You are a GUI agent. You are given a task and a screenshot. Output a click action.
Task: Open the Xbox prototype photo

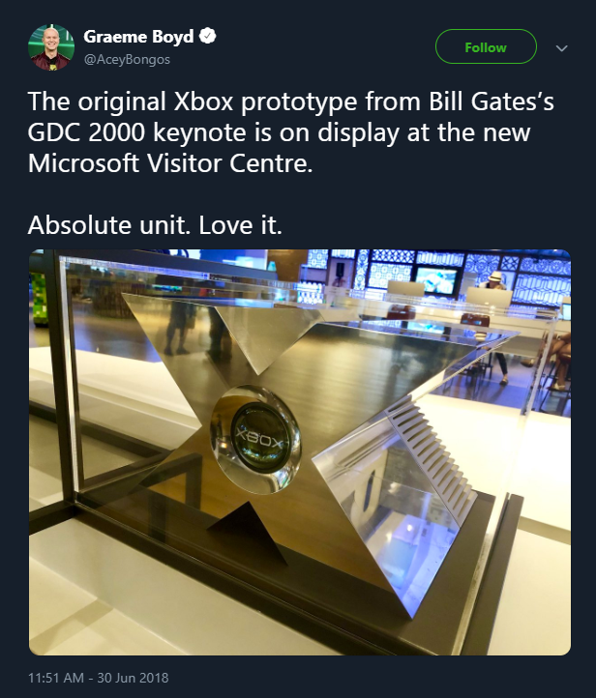pos(300,451)
